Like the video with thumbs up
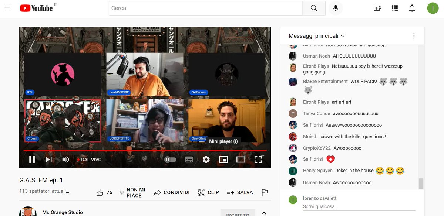 (104, 192)
